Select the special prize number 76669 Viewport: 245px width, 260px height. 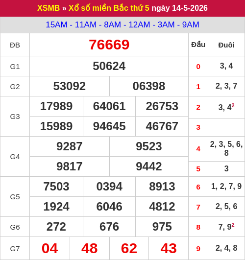[109, 45]
